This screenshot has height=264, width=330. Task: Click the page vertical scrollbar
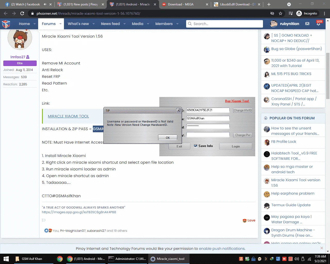328,76
